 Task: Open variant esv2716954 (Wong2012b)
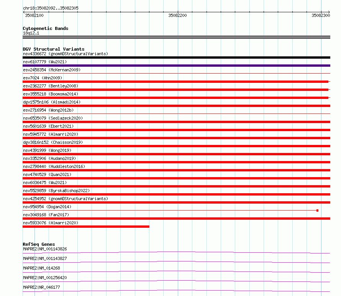coord(48,110)
